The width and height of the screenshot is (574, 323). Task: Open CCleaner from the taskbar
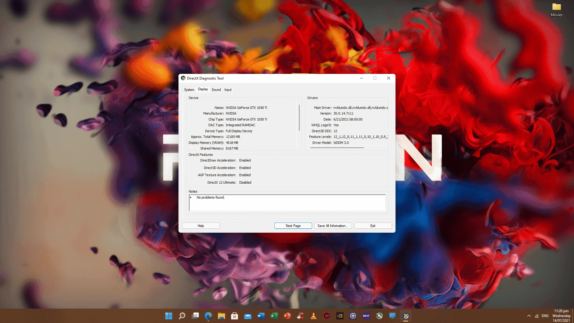tap(300, 316)
